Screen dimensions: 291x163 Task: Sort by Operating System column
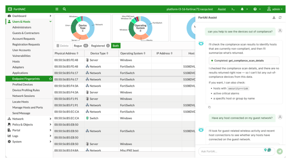[133, 53]
